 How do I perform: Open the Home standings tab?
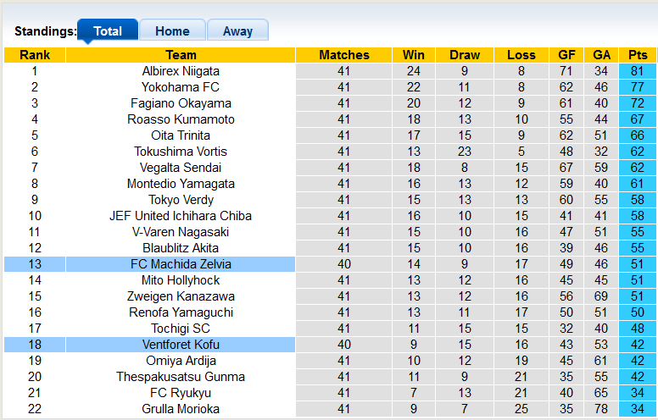click(172, 31)
